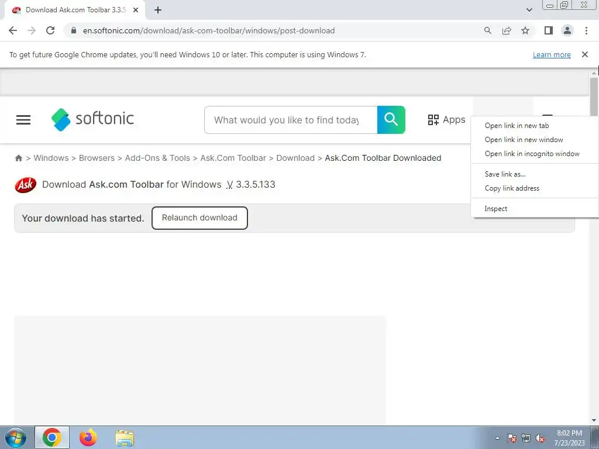The height and width of the screenshot is (449, 599).
Task: Click the network tray icon
Action: pyautogui.click(x=526, y=438)
